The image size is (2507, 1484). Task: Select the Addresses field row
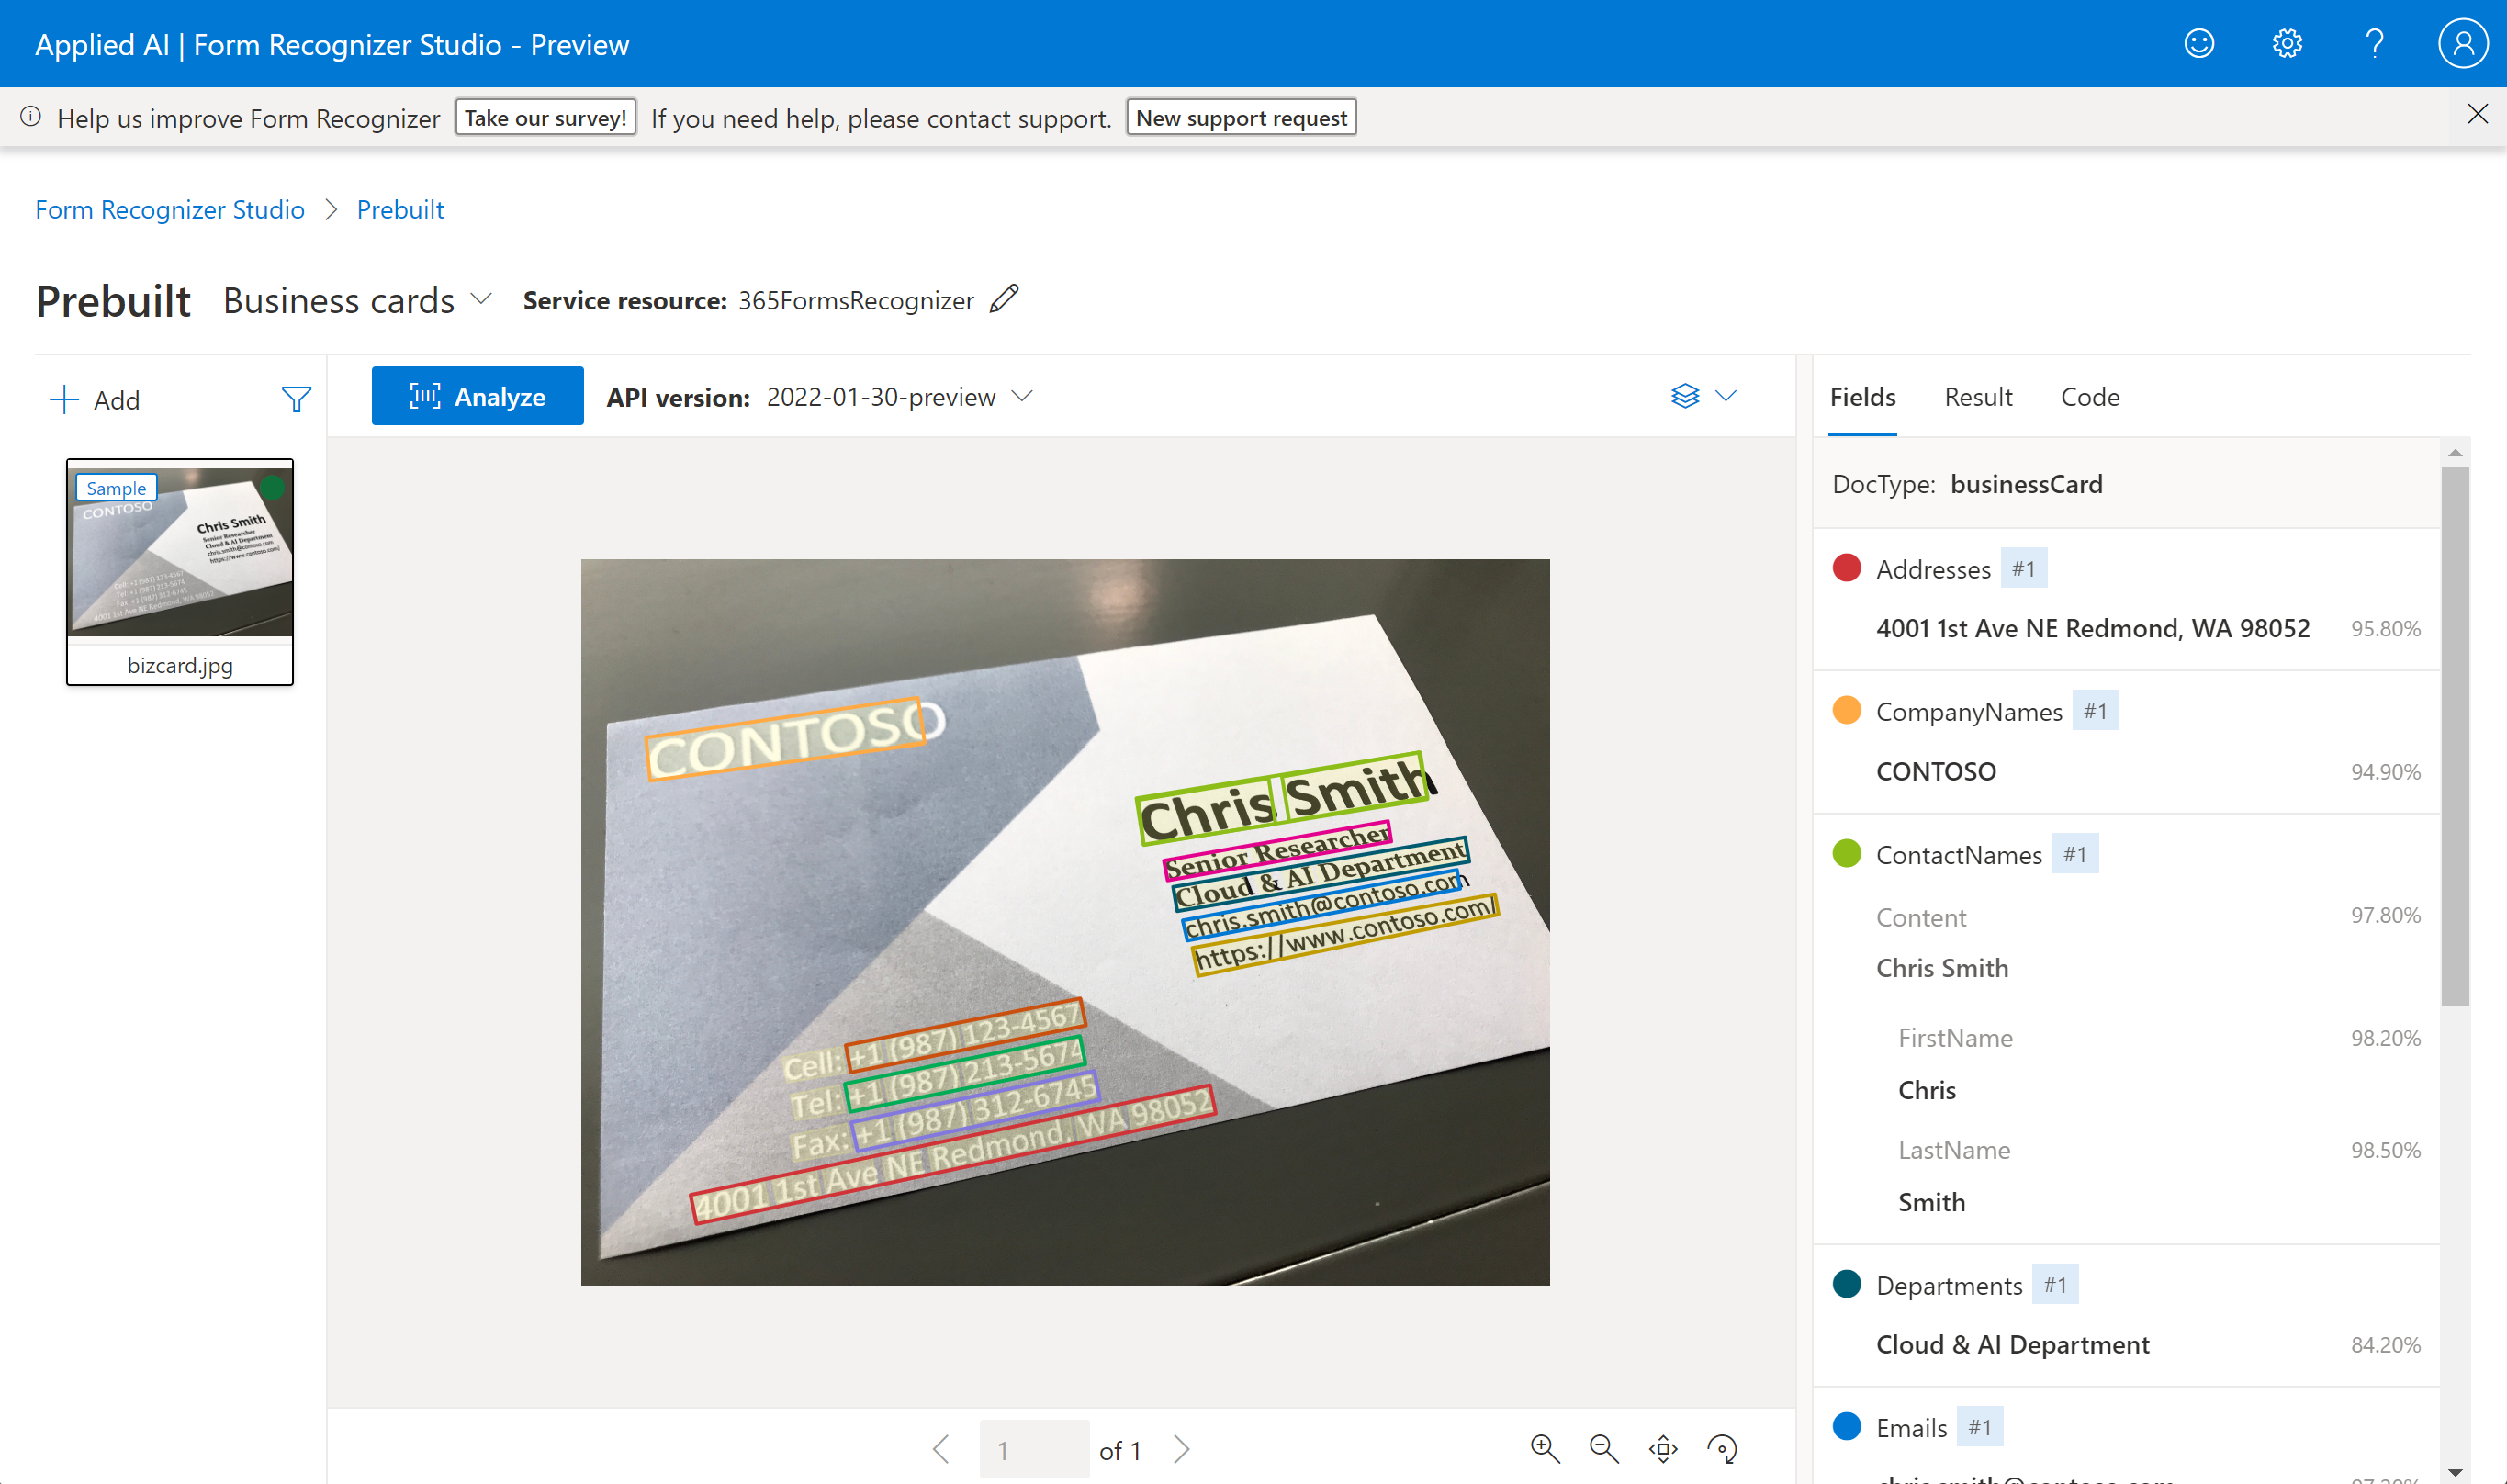(x=2126, y=599)
